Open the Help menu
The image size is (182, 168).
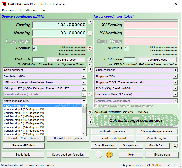pos(44,10)
